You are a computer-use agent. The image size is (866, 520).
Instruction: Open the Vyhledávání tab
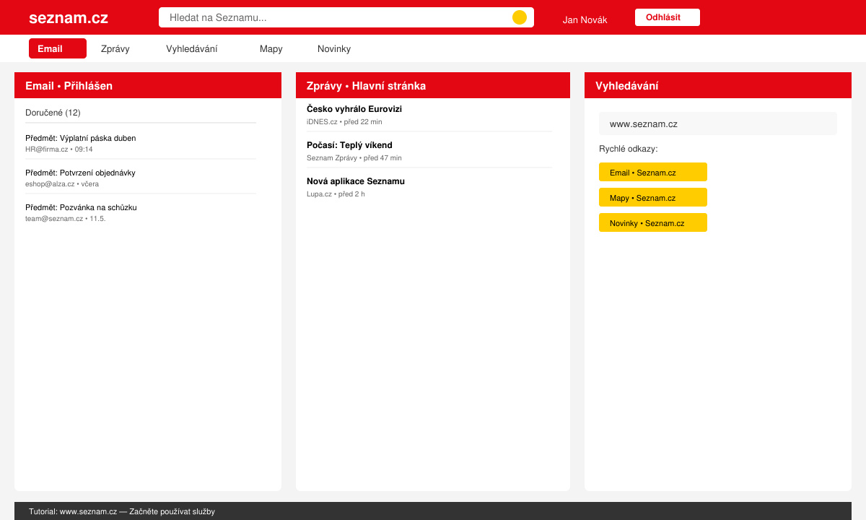(192, 49)
